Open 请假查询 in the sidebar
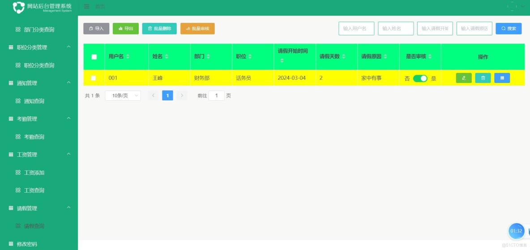The image size is (530, 250). pos(39,226)
